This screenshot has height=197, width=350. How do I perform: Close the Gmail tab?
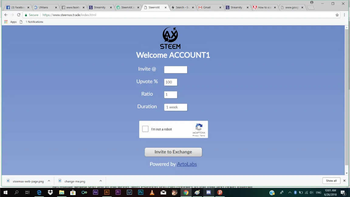point(220,7)
